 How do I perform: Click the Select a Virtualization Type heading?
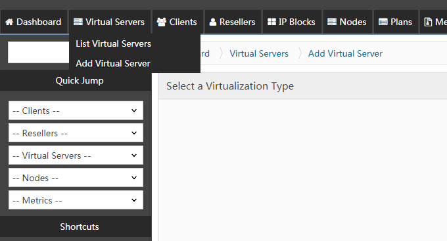tap(230, 86)
